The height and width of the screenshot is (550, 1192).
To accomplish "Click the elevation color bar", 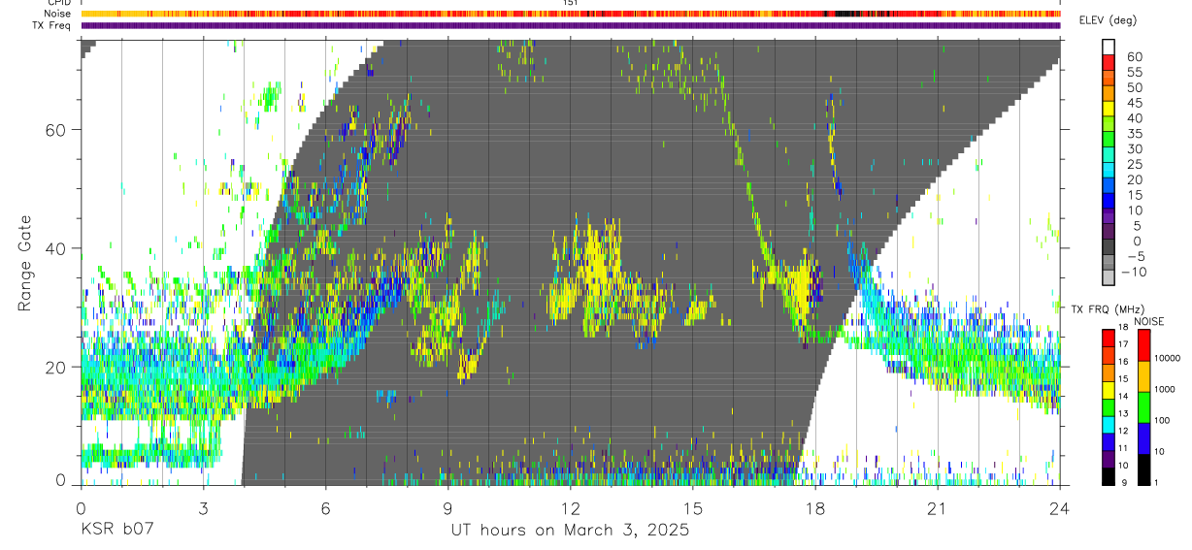I will tap(1109, 163).
